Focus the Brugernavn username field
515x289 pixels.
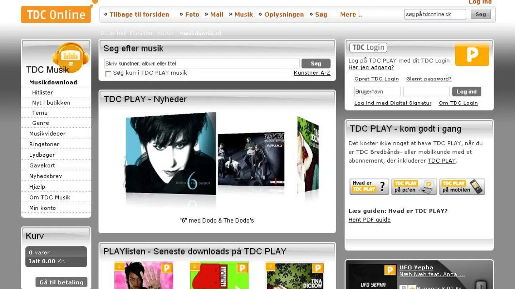pyautogui.click(x=377, y=92)
